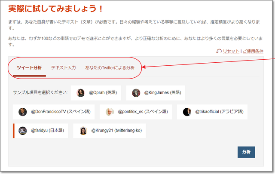The height and width of the screenshot is (174, 275).
Task: Click the trikaofficial profile avatar
Action: coord(186,112)
